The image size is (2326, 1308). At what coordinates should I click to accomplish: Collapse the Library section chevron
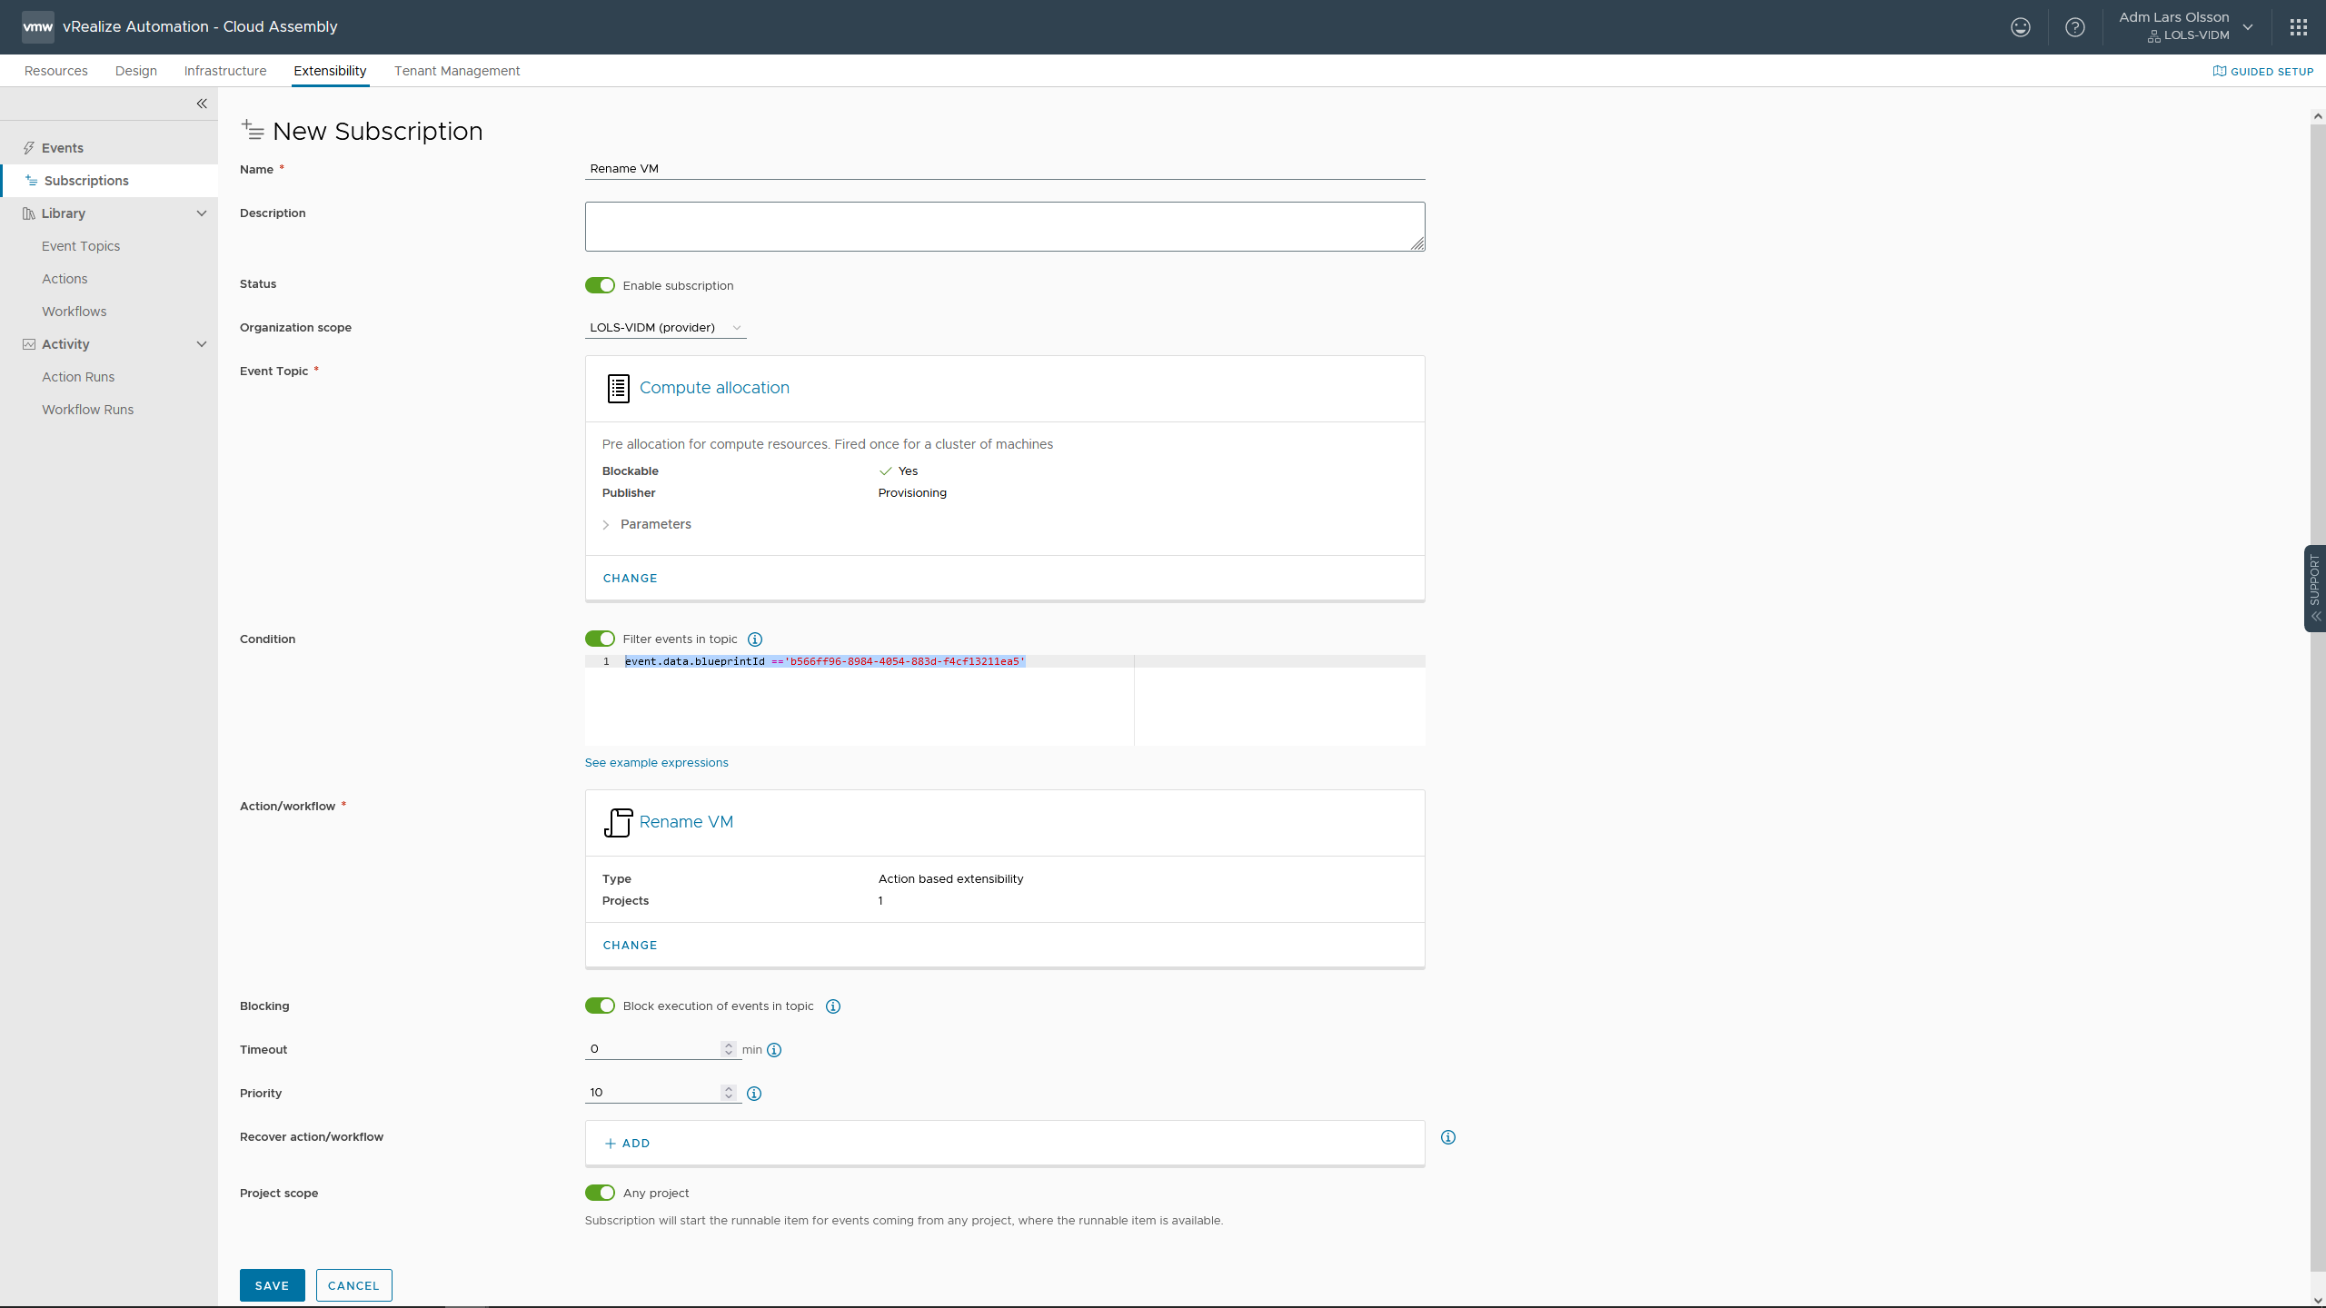pos(202,213)
